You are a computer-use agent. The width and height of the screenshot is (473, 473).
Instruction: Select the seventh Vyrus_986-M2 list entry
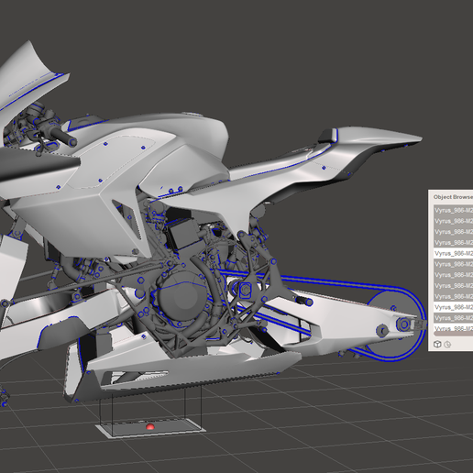click(453, 275)
